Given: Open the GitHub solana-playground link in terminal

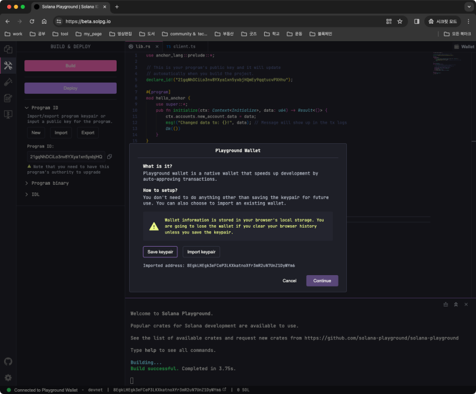Looking at the screenshot, I should [x=381, y=338].
